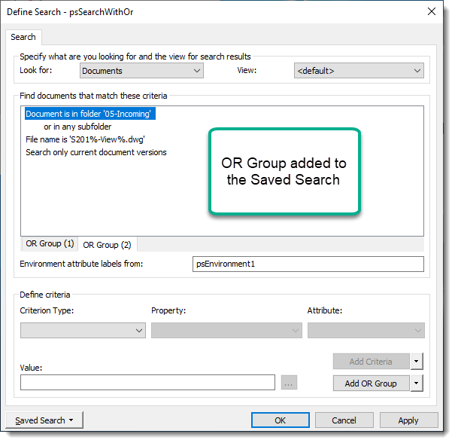Click inside the Value text field

(147, 383)
